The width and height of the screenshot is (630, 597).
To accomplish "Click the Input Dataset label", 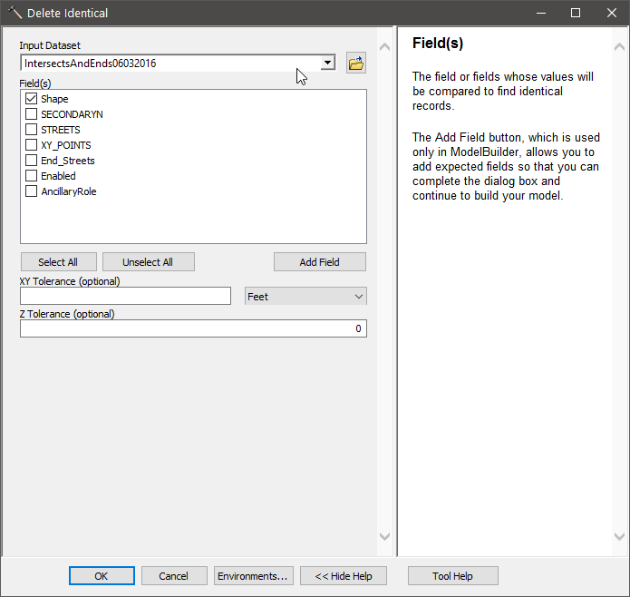I will [x=50, y=45].
